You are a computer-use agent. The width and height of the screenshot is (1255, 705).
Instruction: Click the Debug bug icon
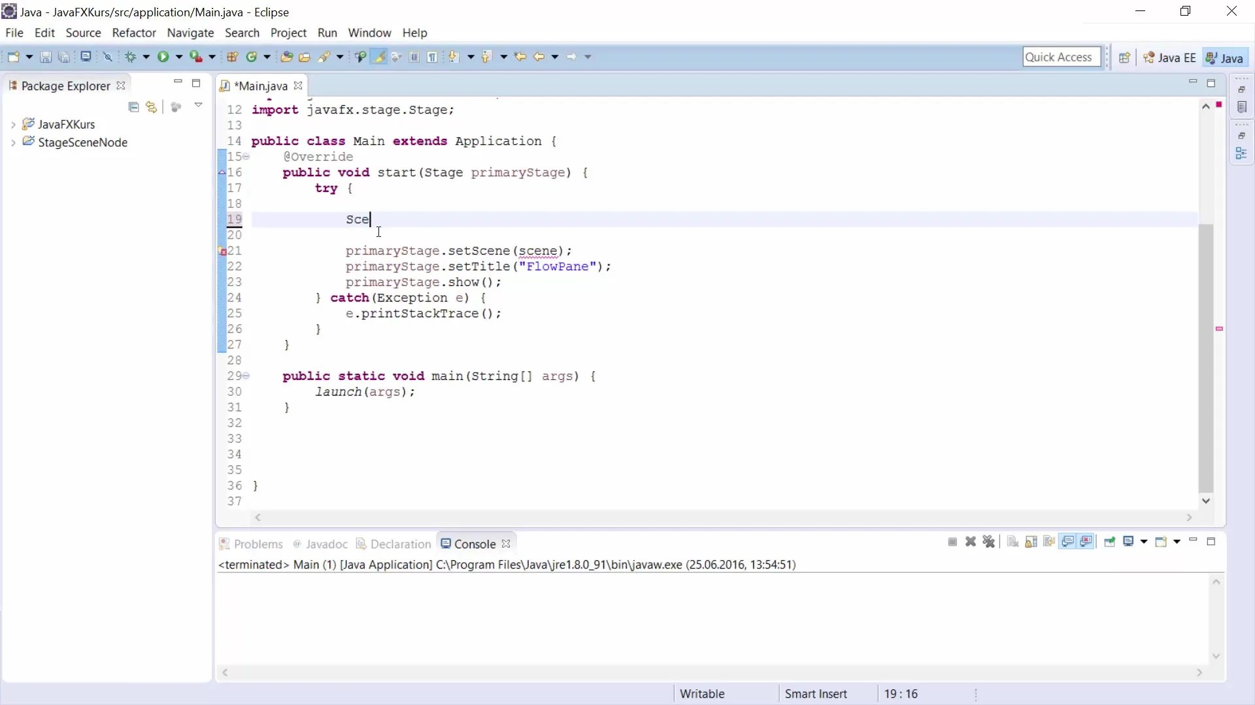click(x=130, y=57)
